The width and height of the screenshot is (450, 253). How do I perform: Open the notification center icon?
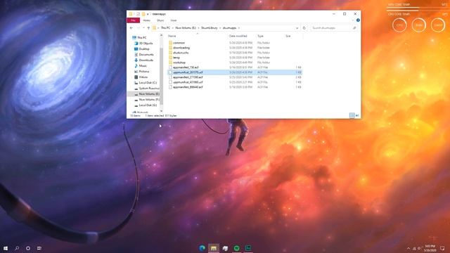tap(442, 248)
